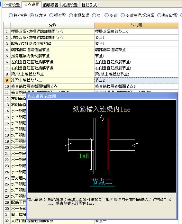
Task: Click cell 楼层暗梁端部节点4
Action: pyautogui.click(x=136, y=31)
